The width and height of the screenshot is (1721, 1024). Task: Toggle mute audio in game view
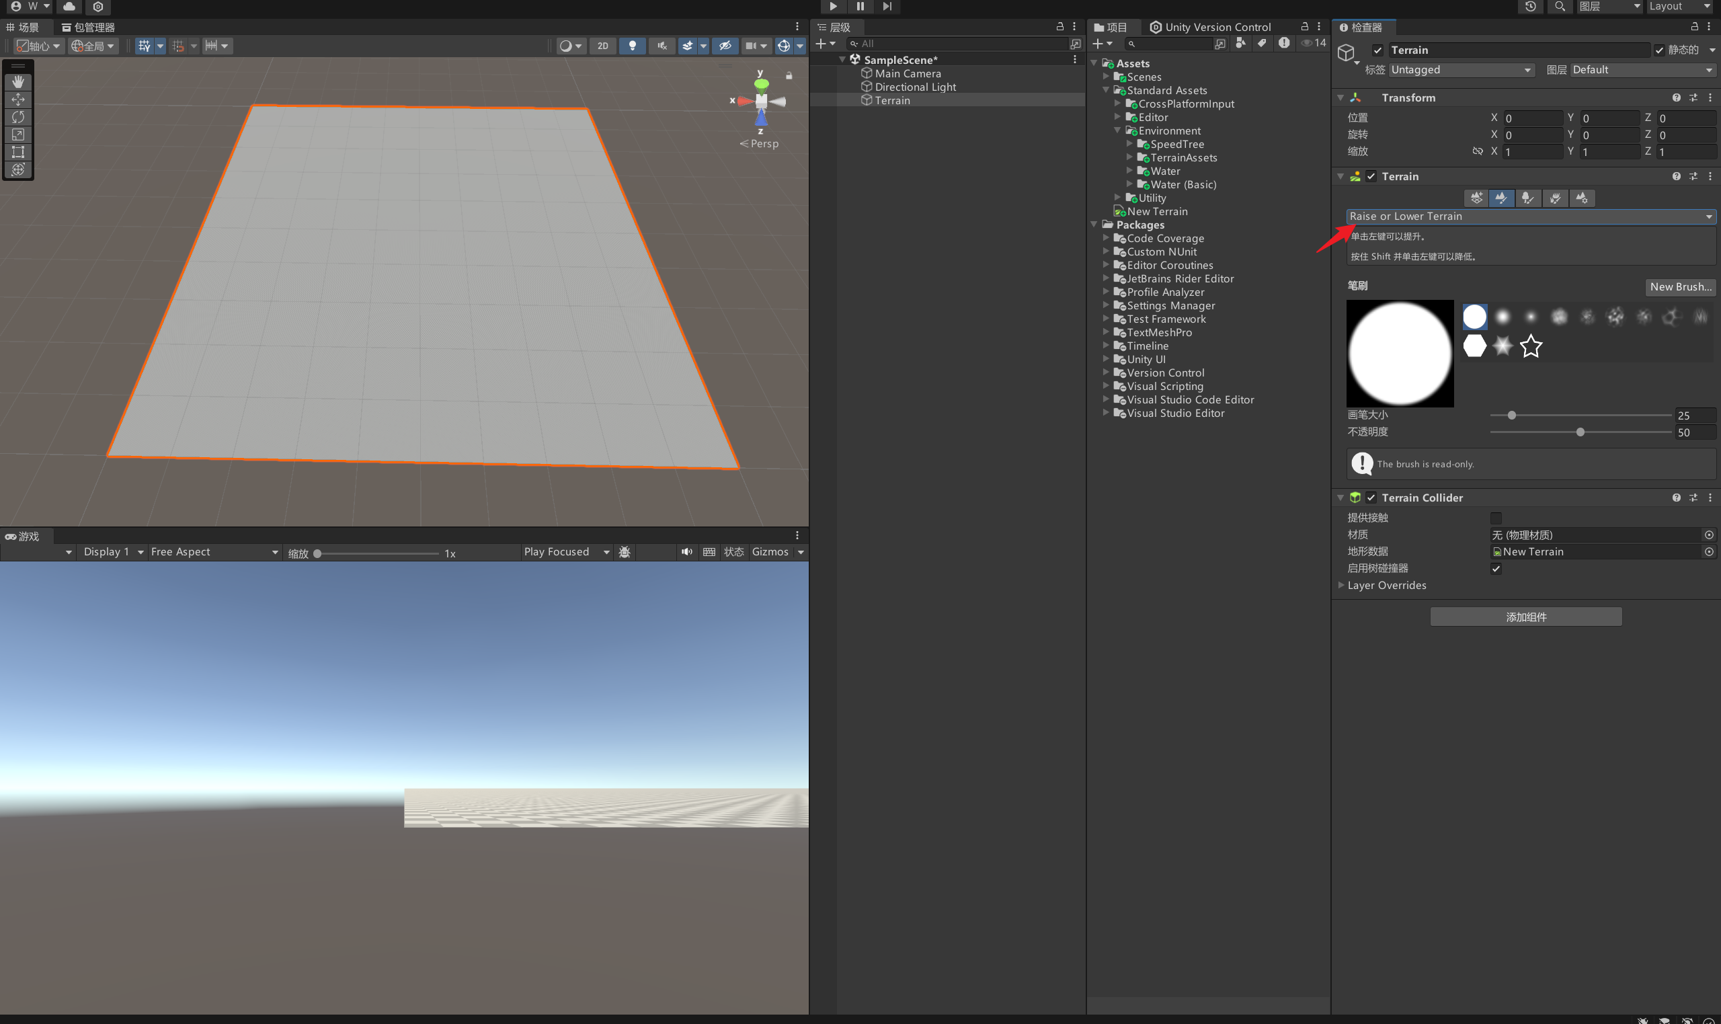tap(686, 552)
